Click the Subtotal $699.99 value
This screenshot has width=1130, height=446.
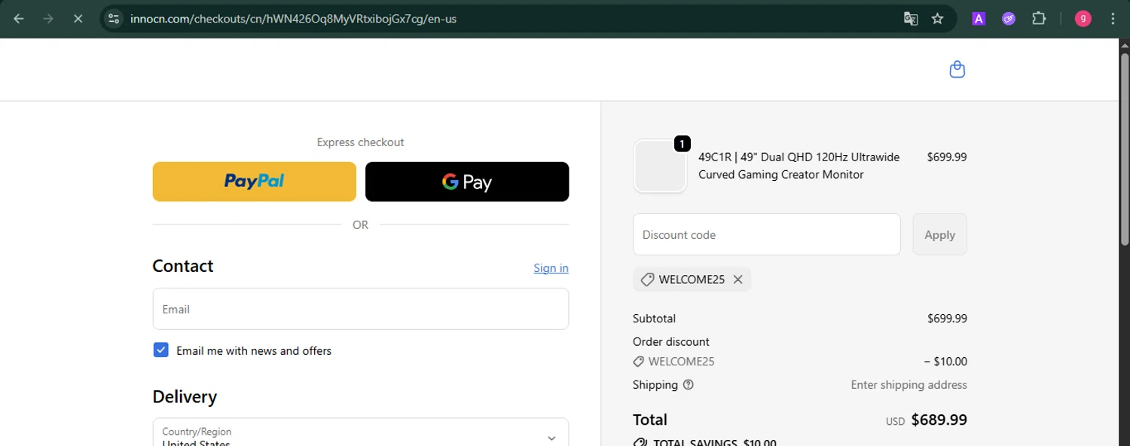click(947, 319)
